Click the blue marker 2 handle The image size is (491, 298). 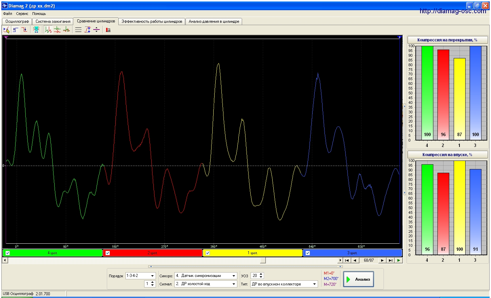399,37
